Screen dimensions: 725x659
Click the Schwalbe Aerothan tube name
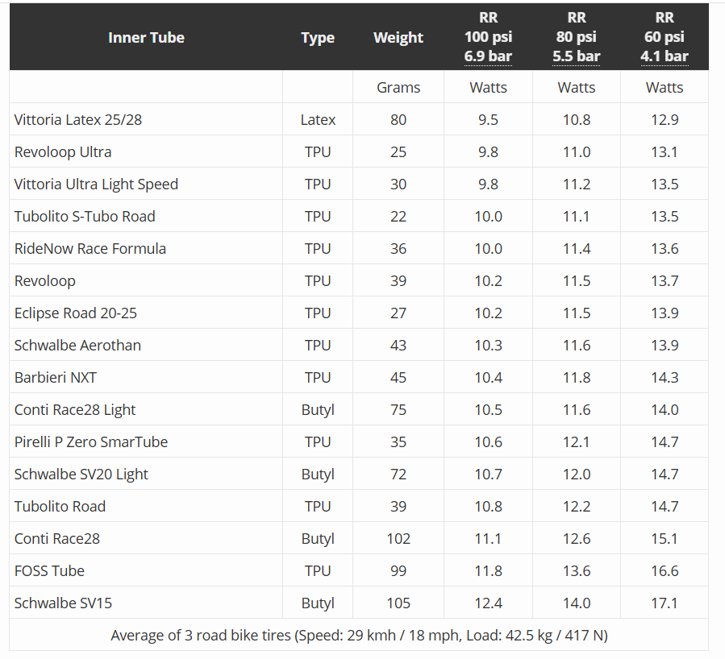tap(77, 346)
